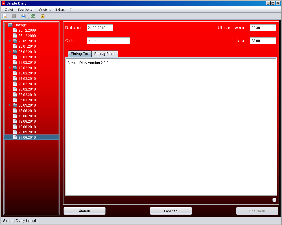Select entry 19.06.2010 in tree

pyautogui.click(x=27, y=116)
